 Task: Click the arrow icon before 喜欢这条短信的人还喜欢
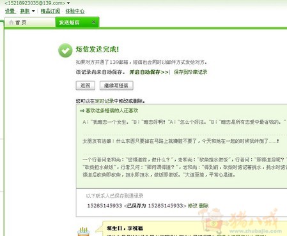pos(82,110)
